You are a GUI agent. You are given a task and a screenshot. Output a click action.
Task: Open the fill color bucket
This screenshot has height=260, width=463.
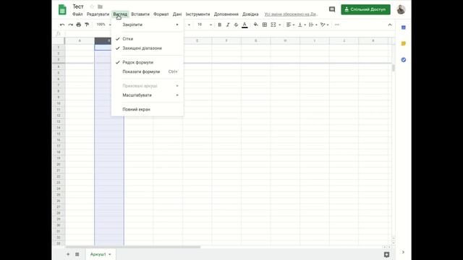255,25
